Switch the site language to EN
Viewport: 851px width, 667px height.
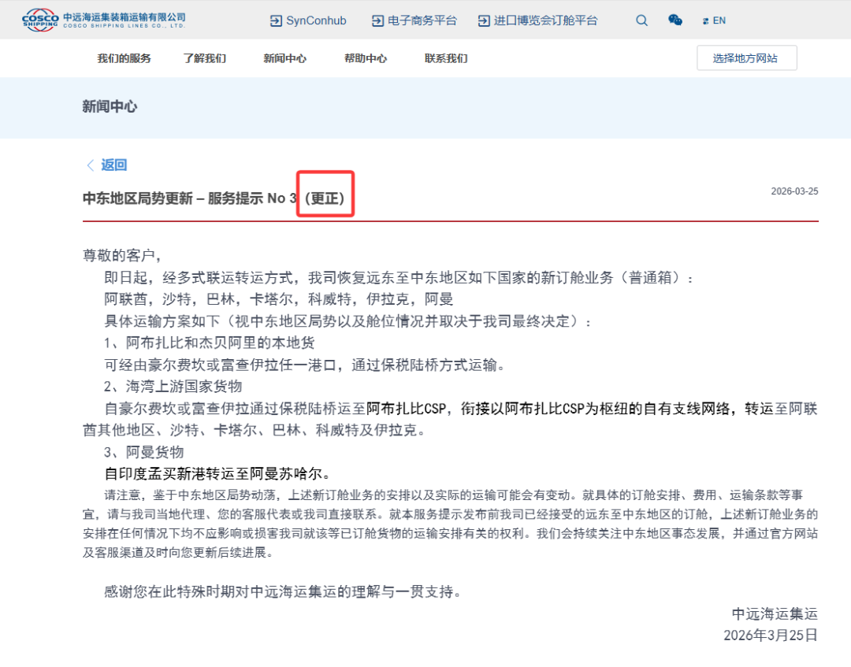click(x=719, y=21)
